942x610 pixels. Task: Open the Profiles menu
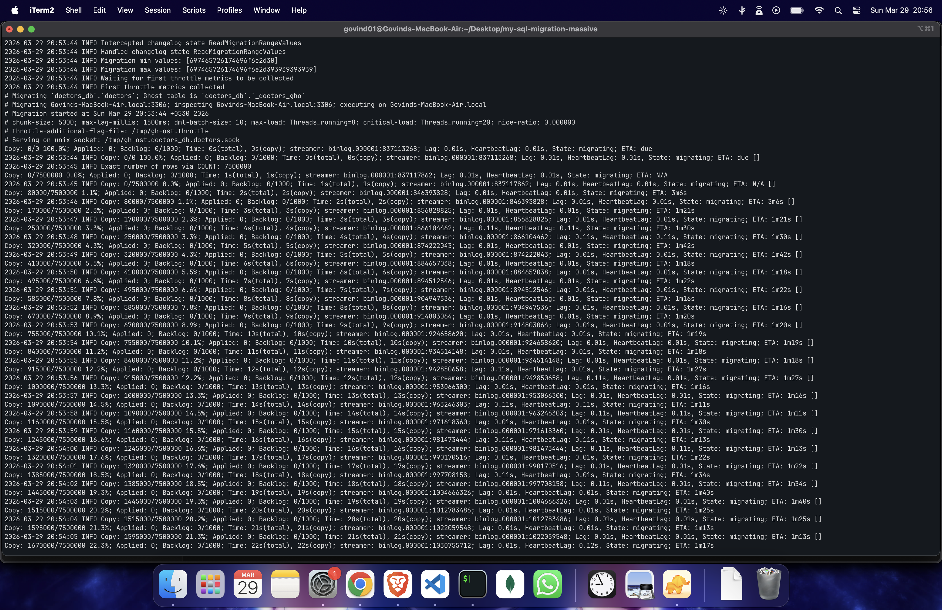click(x=229, y=10)
